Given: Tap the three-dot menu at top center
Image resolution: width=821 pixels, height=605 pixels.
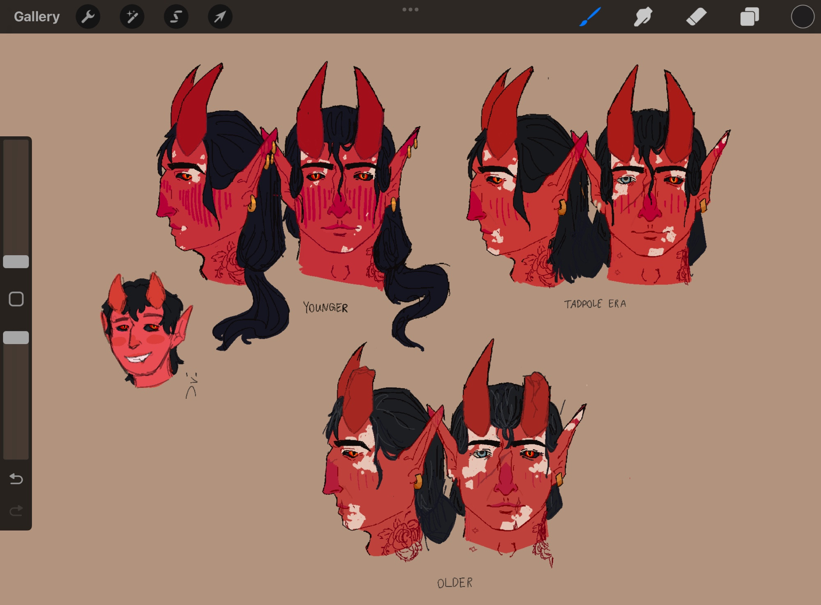Looking at the screenshot, I should click(x=410, y=9).
